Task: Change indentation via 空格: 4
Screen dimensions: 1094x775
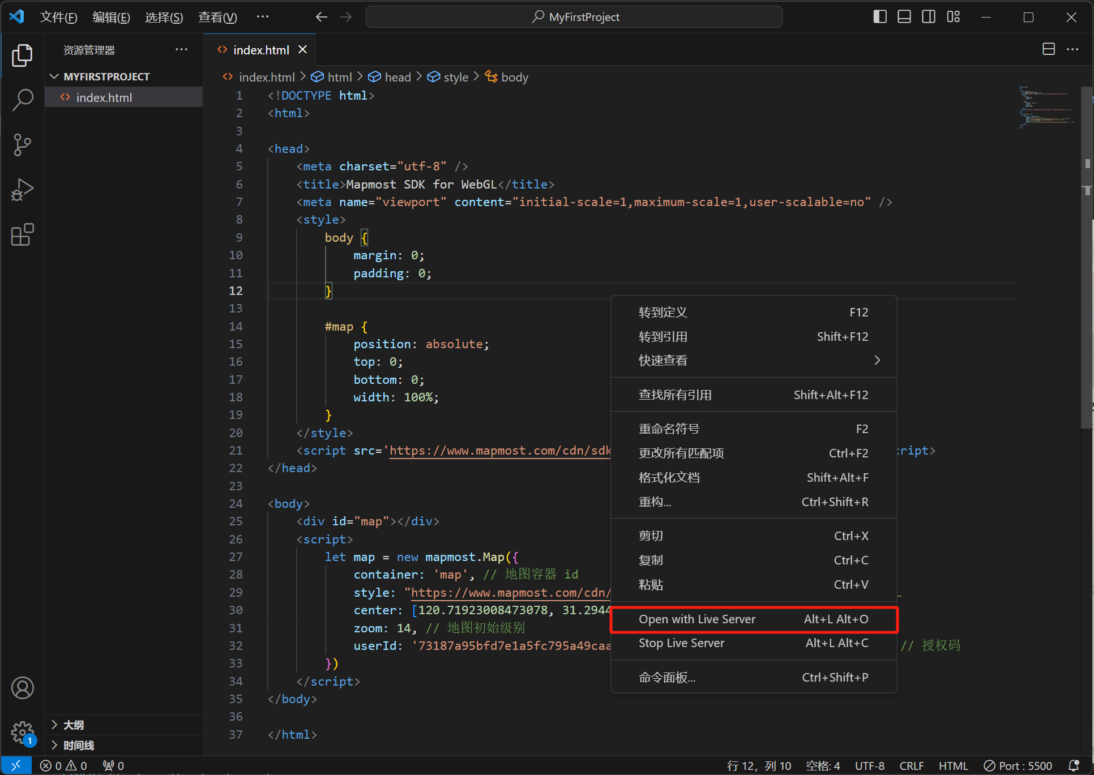Action: [823, 765]
